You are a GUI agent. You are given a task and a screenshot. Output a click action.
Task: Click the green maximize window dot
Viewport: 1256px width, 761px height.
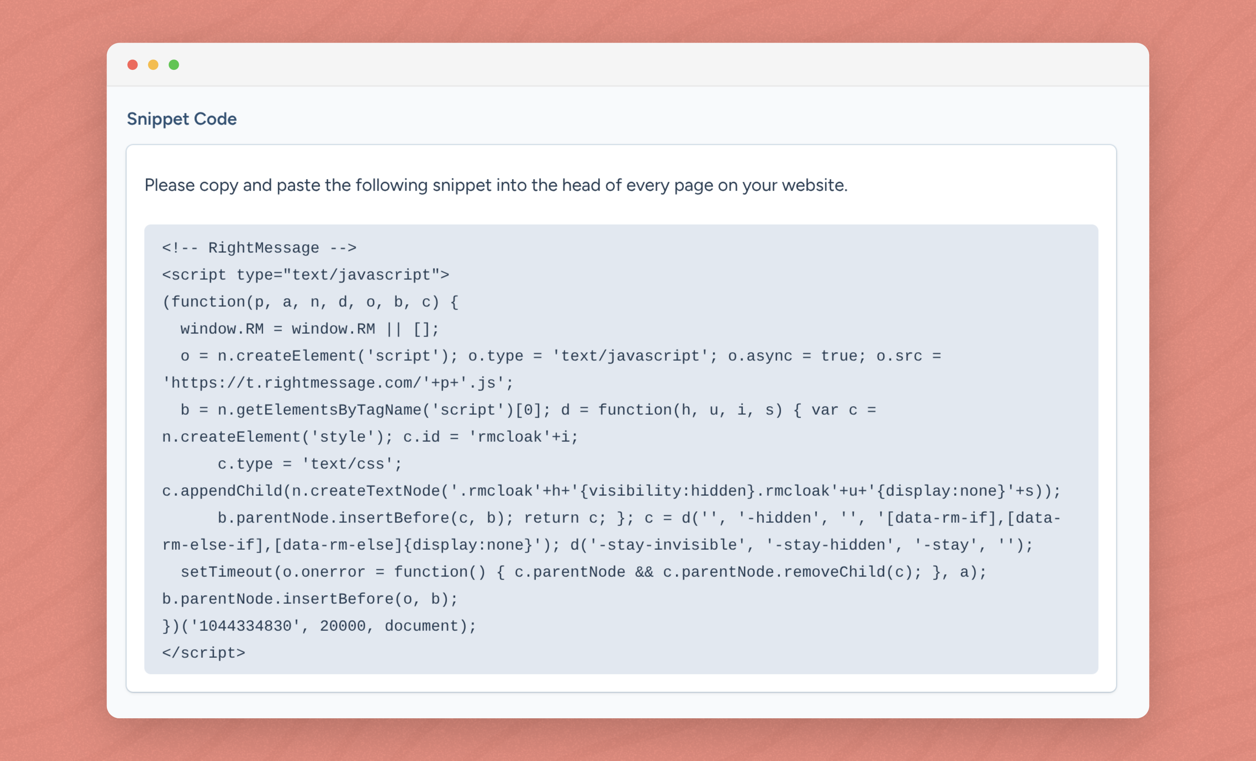[x=174, y=65]
